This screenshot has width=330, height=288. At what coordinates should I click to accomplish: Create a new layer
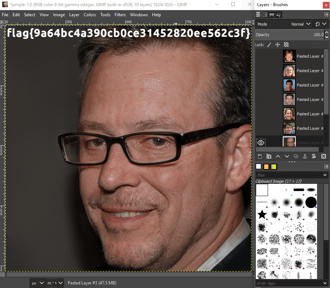[x=260, y=156]
